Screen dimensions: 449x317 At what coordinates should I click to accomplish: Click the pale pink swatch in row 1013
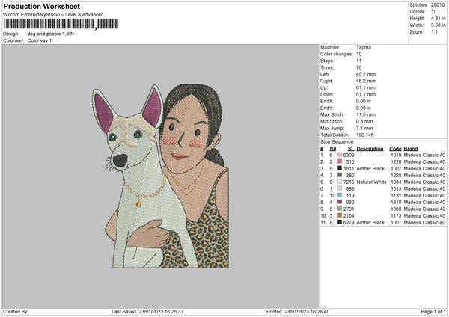(340, 188)
